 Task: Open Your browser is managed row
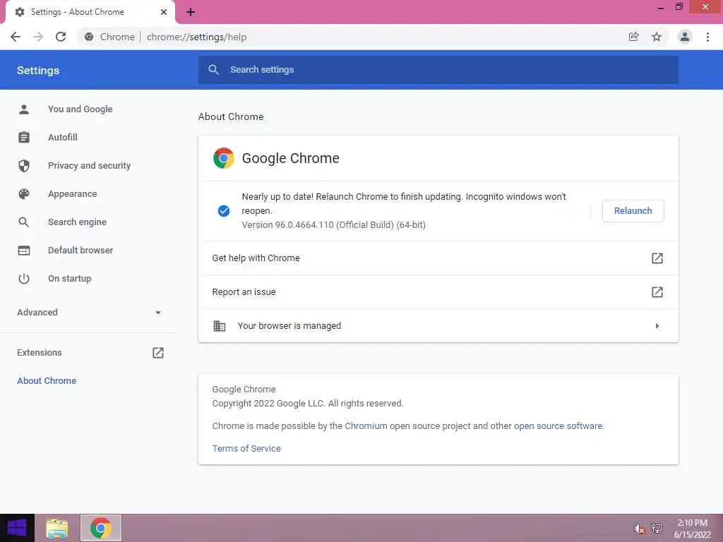tap(438, 326)
